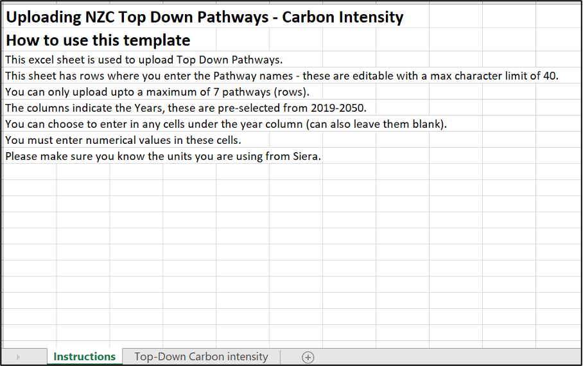Click the sheet tab scroll arrow
The width and height of the screenshot is (583, 366).
(x=18, y=357)
